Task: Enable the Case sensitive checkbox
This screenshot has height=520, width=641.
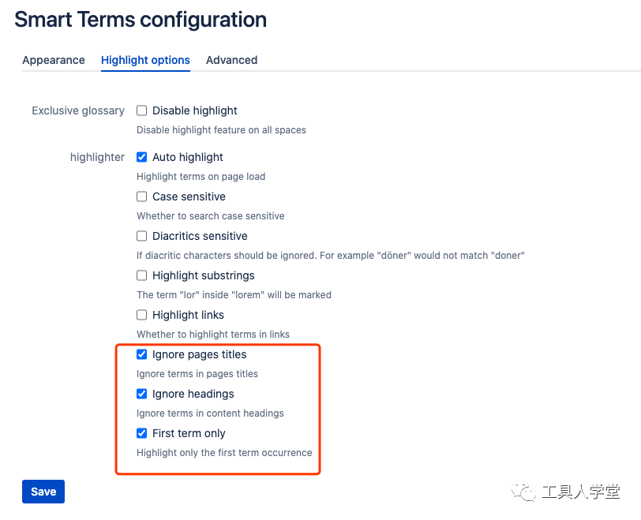Action: click(x=142, y=197)
